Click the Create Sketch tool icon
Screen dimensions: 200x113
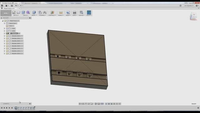(x=14, y=13)
